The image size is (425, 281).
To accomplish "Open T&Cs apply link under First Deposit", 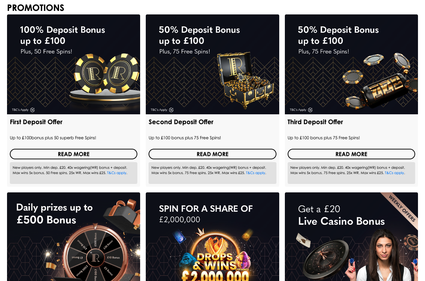I will pos(117,173).
